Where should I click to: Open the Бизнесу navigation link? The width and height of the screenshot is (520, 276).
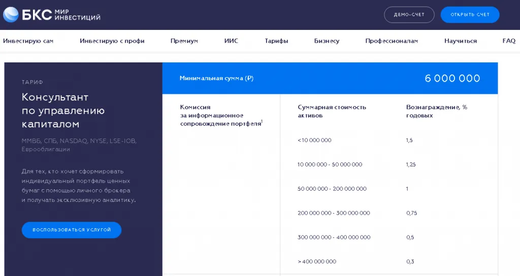point(327,41)
